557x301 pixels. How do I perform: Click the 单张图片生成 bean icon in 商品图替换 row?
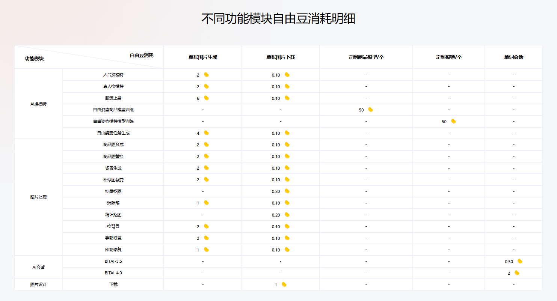coord(206,156)
